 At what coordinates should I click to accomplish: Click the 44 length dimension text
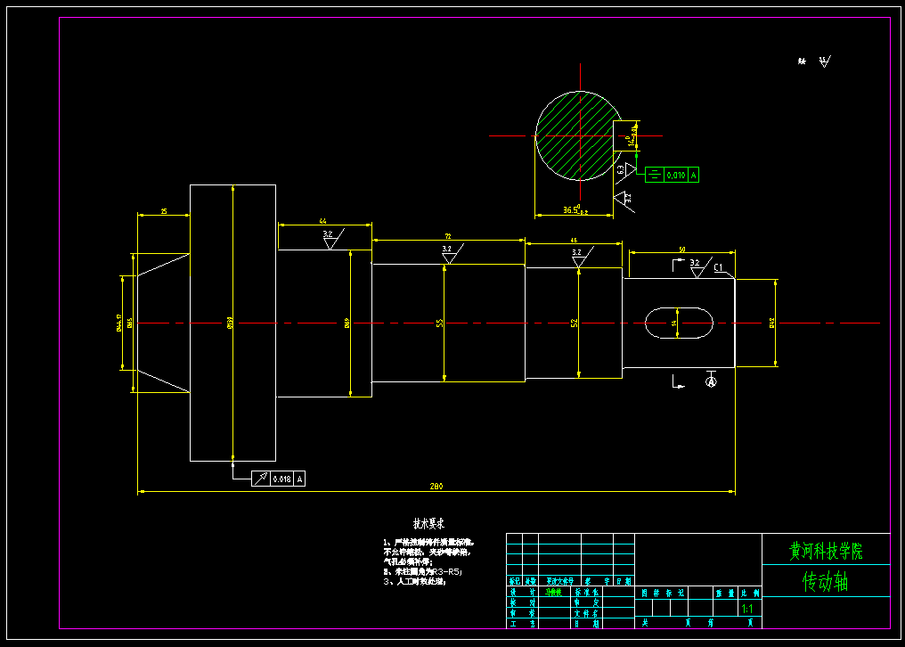[322, 221]
